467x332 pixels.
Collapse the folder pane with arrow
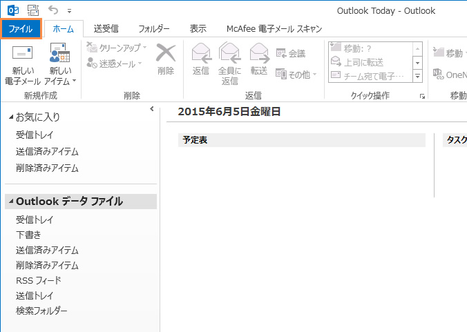pos(152,109)
